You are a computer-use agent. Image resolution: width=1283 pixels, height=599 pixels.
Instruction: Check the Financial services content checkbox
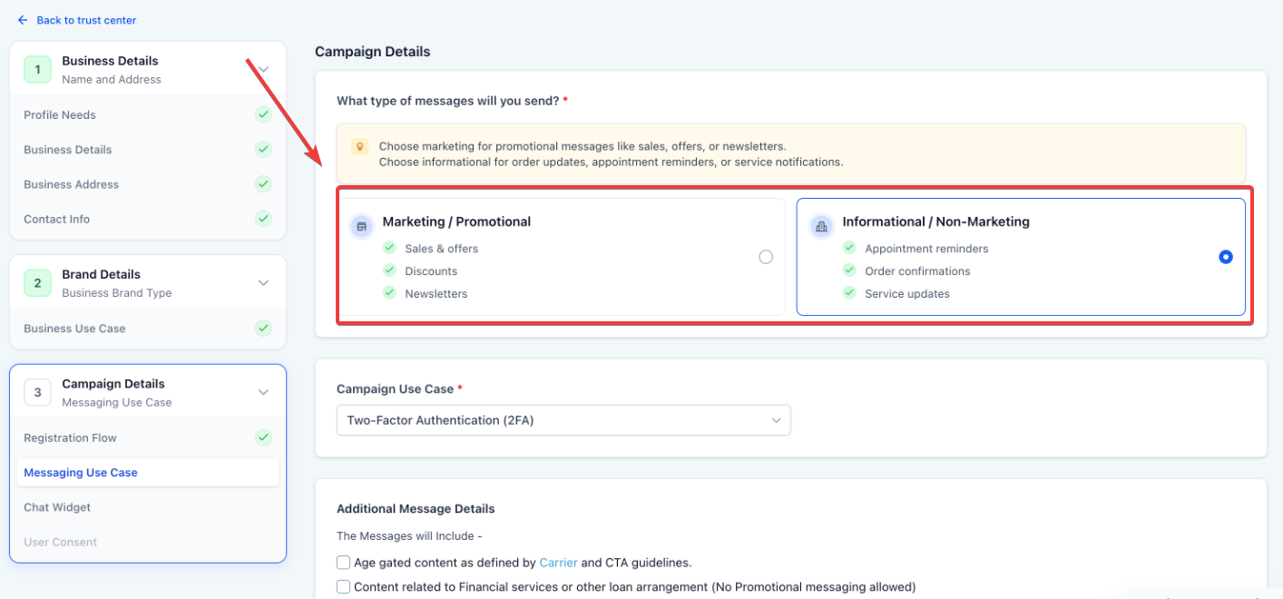[x=343, y=587]
